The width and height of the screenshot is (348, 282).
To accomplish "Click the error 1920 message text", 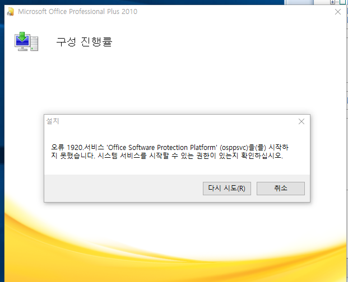I will 170,152.
